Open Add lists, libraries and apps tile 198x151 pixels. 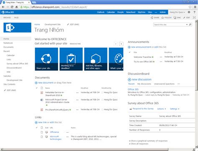click(x=96, y=59)
